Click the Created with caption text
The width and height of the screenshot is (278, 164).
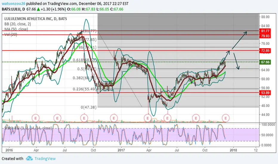pos(13,159)
